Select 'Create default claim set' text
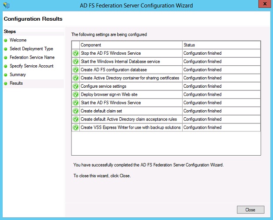This screenshot has height=220, width=273. [101, 111]
